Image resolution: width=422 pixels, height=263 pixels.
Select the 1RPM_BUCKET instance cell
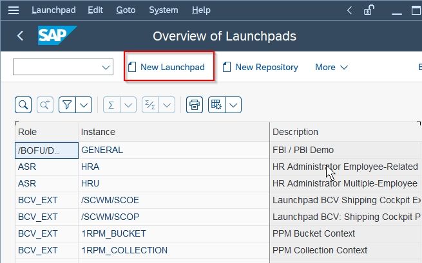tap(174, 233)
